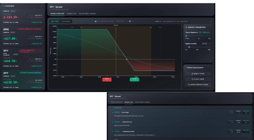The image size is (254, 140).
Task: Click the Delta Drift Limit row icon
Action: (112, 122)
